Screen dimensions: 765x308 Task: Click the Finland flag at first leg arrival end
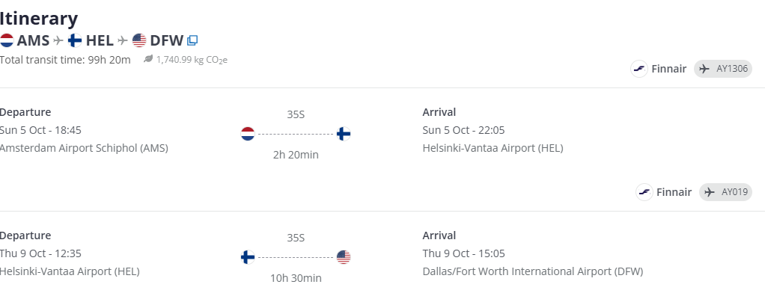[x=344, y=134]
